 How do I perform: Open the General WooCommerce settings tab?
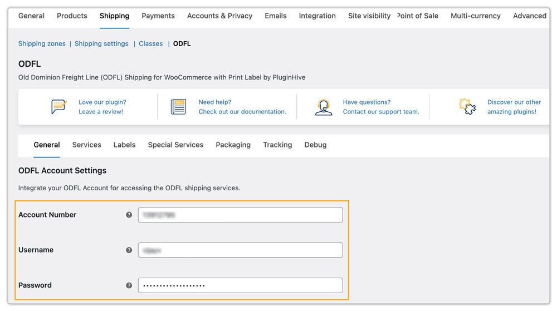(31, 16)
